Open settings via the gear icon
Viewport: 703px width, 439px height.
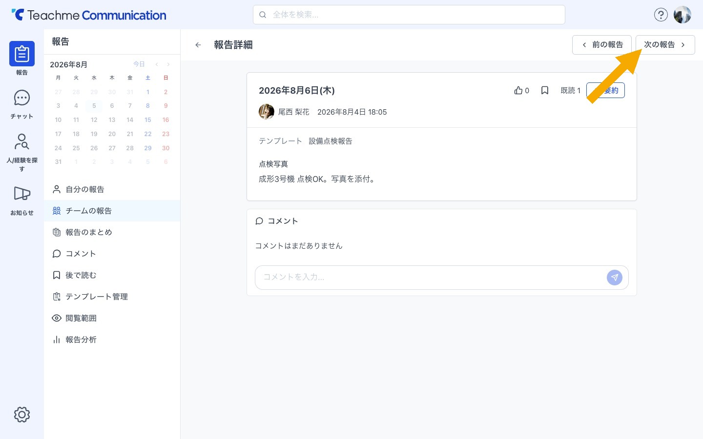22,415
